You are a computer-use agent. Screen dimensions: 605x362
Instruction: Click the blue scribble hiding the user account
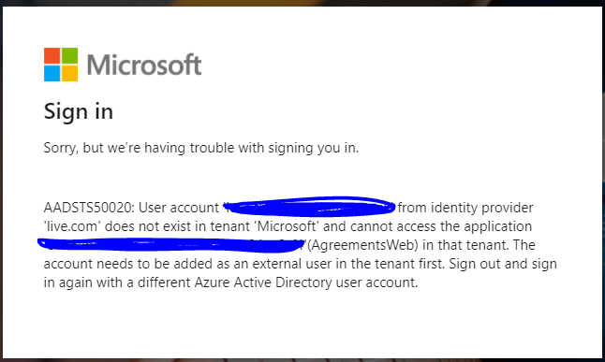coord(309,207)
